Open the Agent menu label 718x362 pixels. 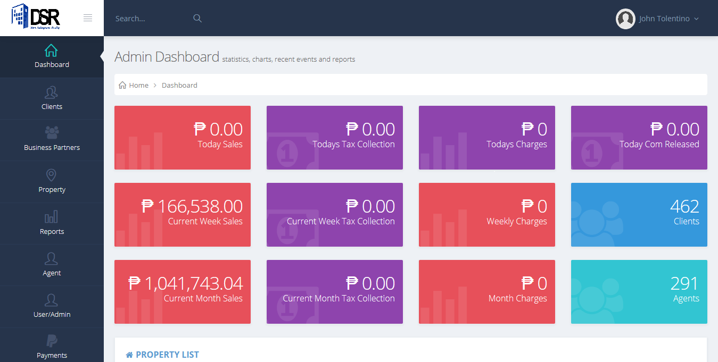tap(52, 273)
